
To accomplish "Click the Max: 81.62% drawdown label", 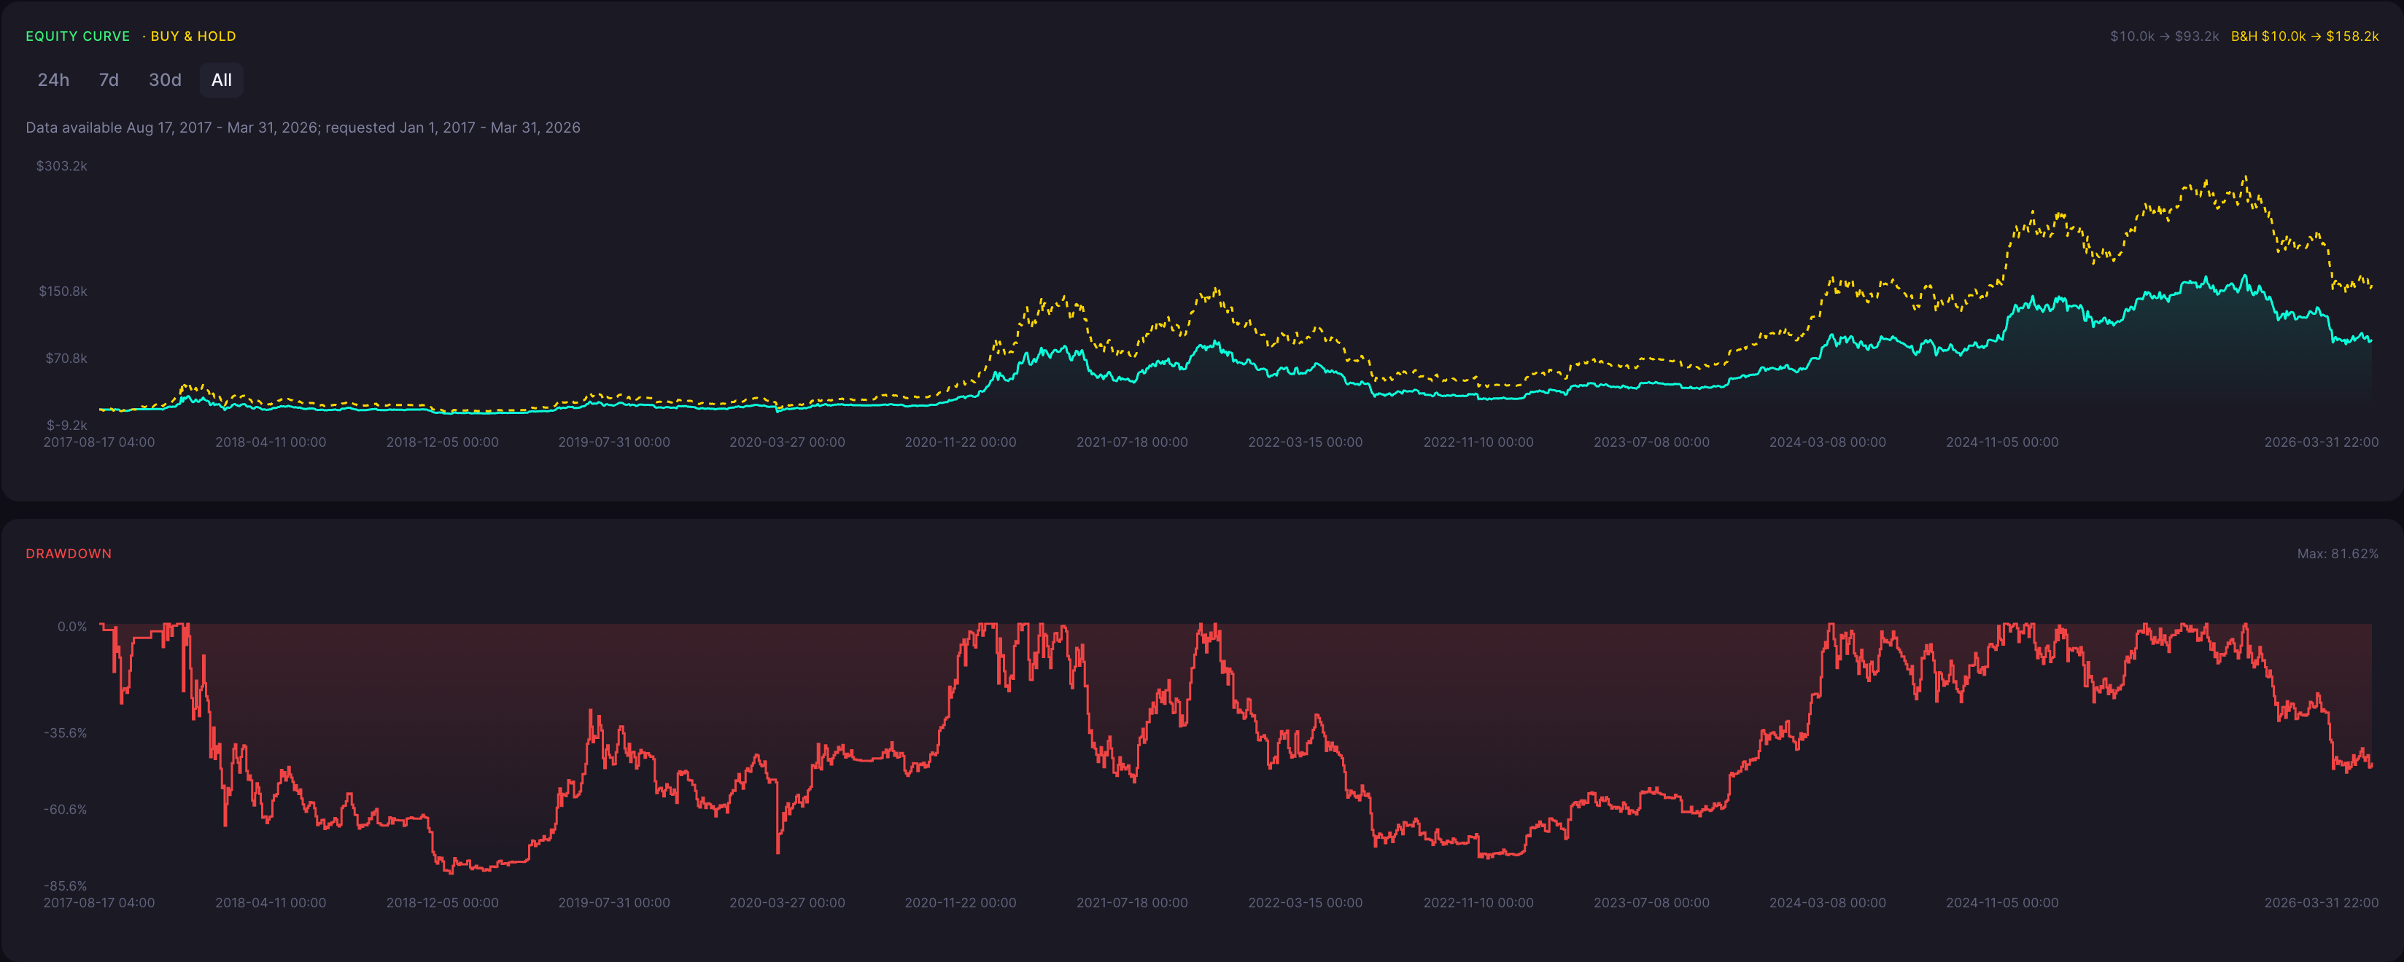I will [2338, 554].
